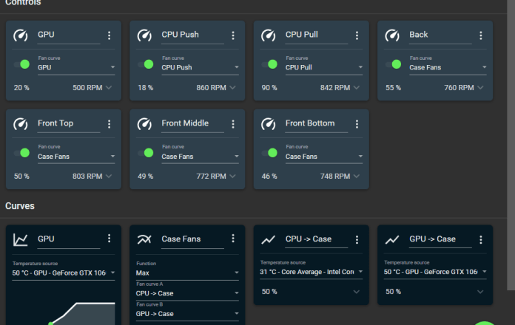This screenshot has width=515, height=325.
Task: Open Temperature source dropdown in CPU -> Case
Action: click(x=311, y=272)
